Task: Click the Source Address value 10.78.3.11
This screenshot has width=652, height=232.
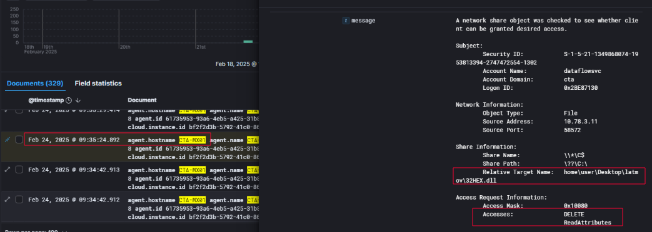Action: click(x=581, y=122)
